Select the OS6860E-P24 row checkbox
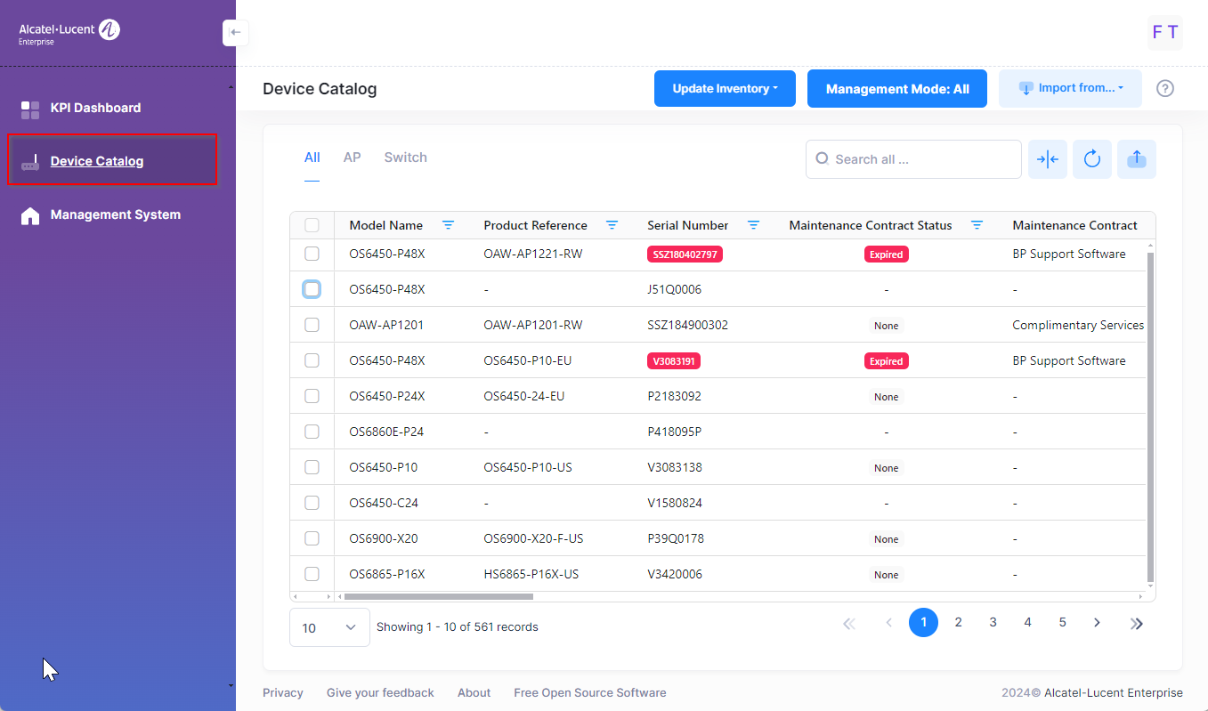This screenshot has height=711, width=1208. pos(312,432)
